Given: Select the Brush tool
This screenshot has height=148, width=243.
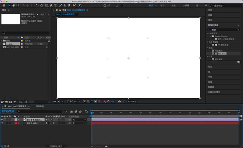Looking at the screenshot, I should 60,5.
